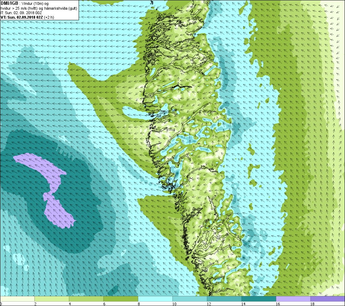
Task: Click the 8–10 m/s light cyan legend swatch
Action: click(155, 299)
